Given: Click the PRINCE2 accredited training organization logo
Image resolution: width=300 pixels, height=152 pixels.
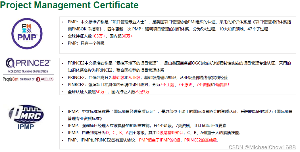Looking at the screenshot, I should [28, 65].
